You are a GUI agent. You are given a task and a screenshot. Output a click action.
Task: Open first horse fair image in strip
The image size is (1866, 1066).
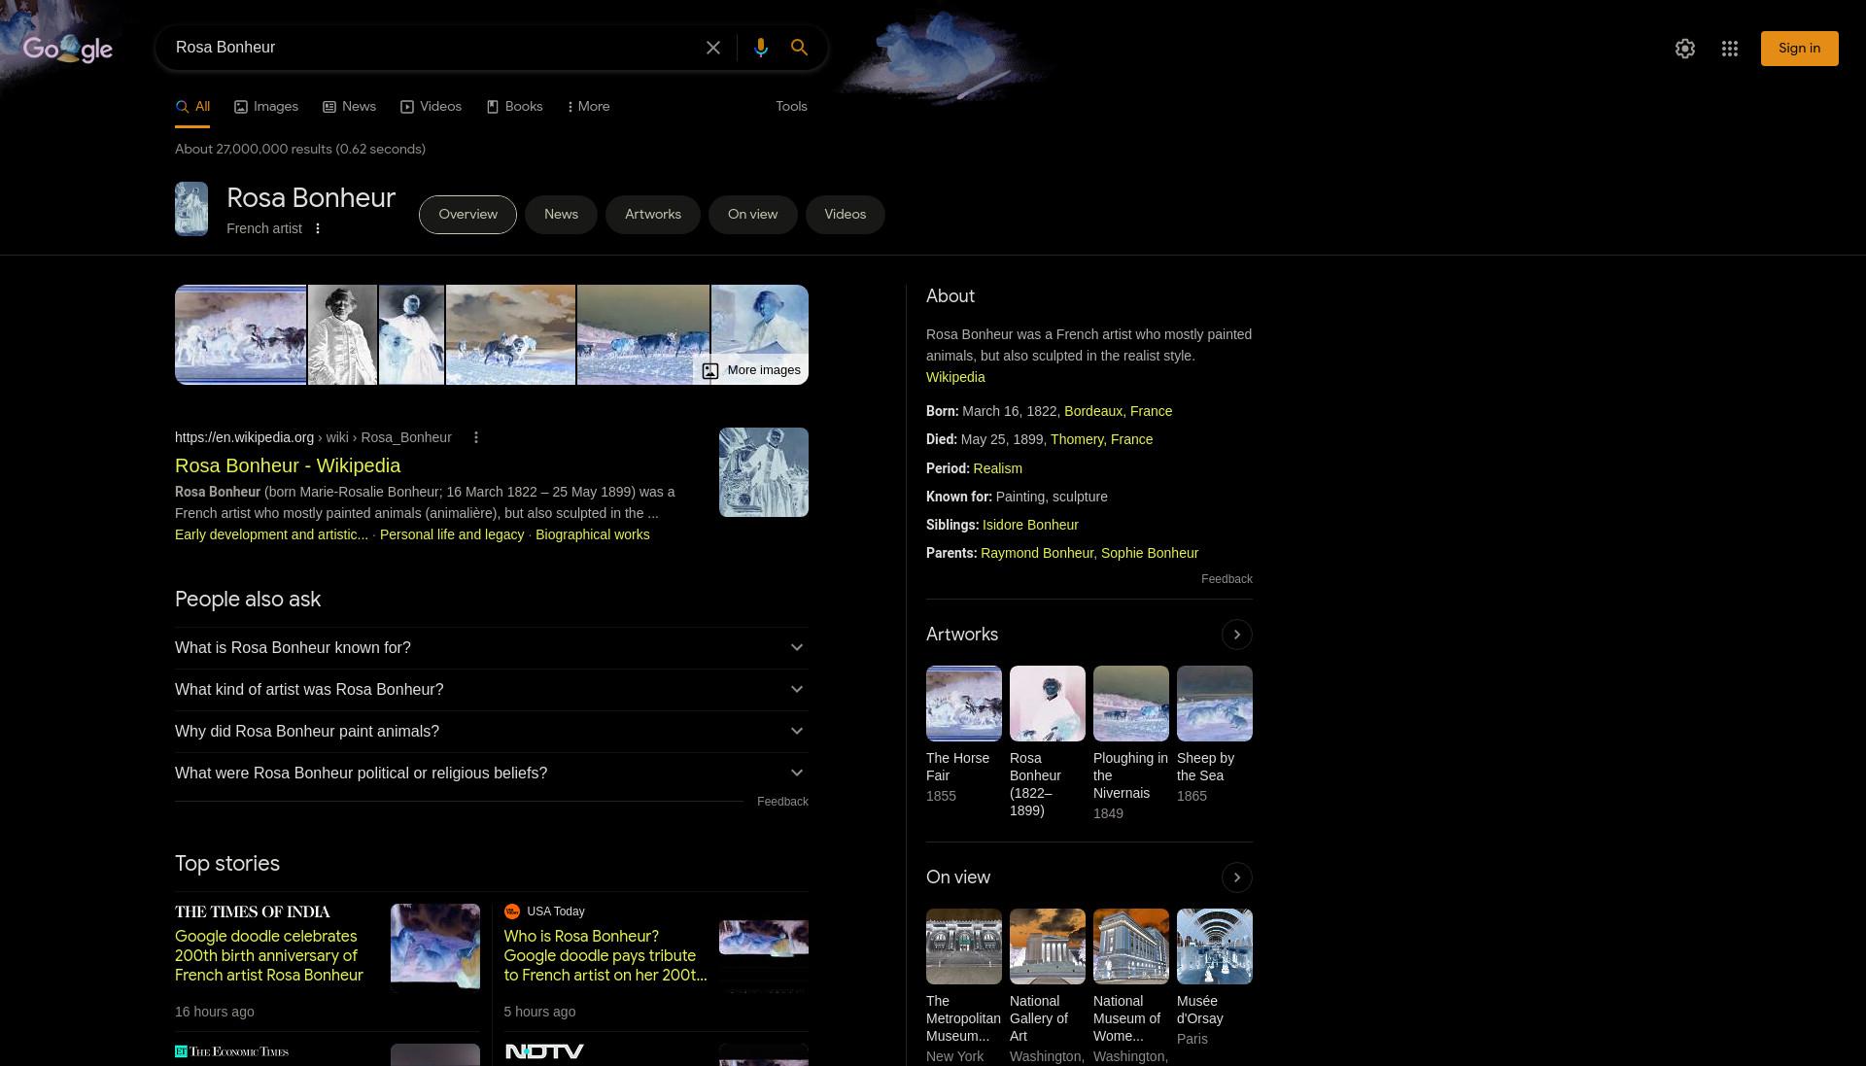[x=241, y=335]
